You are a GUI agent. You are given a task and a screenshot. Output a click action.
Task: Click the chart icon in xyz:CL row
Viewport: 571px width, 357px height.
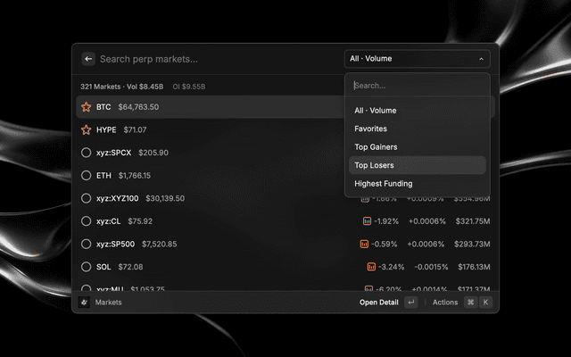point(367,221)
